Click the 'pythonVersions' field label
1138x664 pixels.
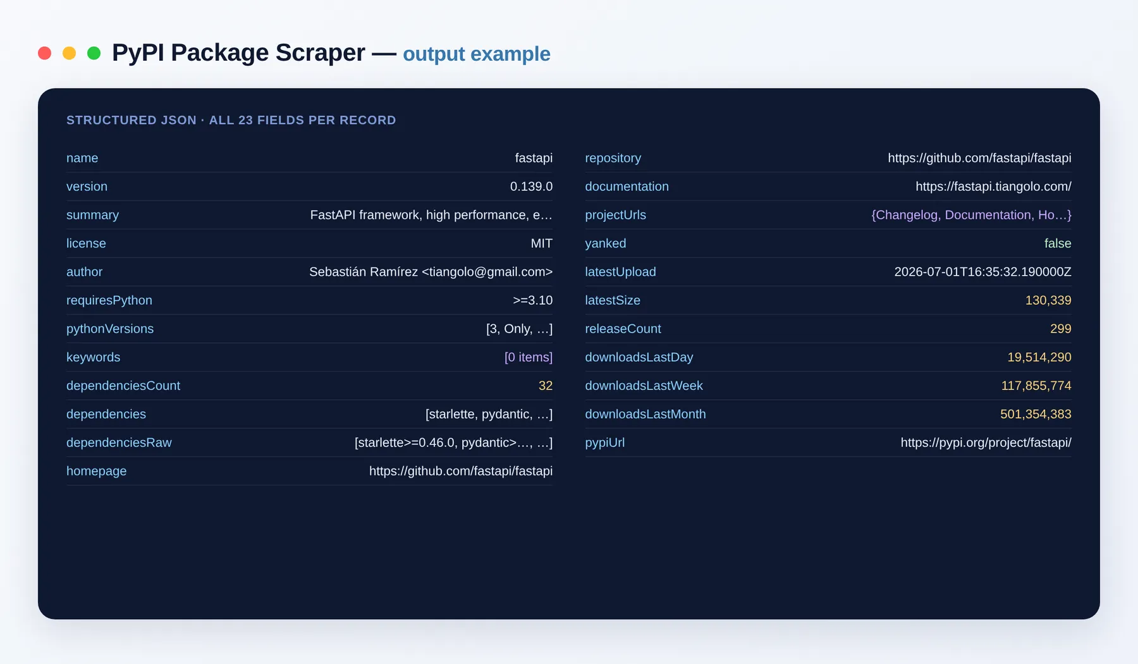click(110, 329)
